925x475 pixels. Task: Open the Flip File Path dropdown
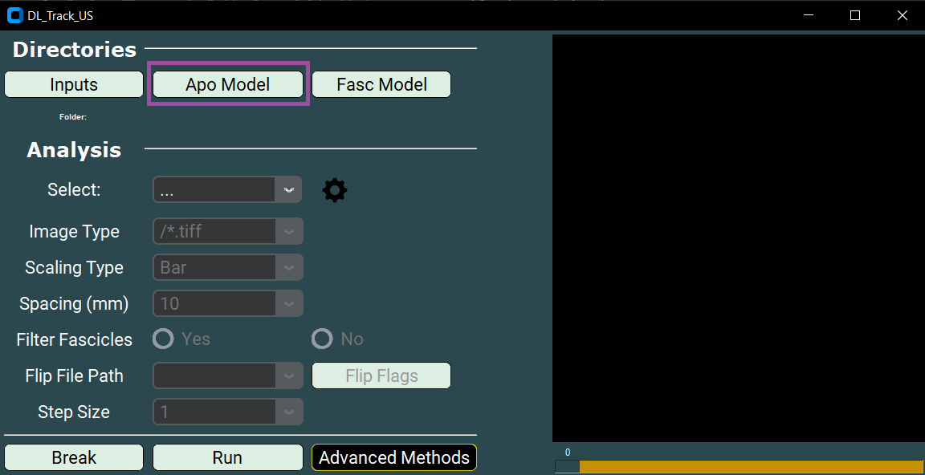[x=289, y=376]
